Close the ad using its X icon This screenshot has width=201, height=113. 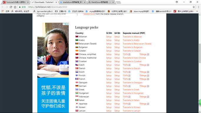point(67,24)
